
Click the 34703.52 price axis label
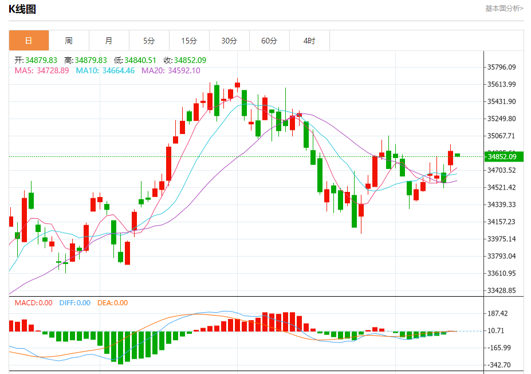click(x=502, y=170)
